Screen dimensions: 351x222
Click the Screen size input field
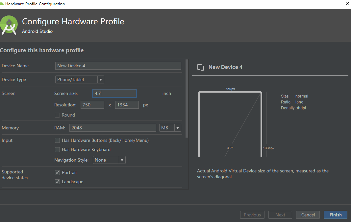(114, 93)
